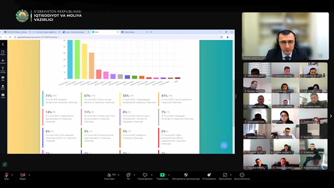Open host tools shield icon
This screenshot has width=334, height=188.
186,175
